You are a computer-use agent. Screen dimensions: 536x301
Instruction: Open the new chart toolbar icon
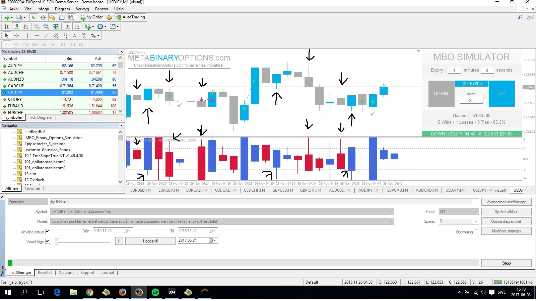[x=7, y=17]
